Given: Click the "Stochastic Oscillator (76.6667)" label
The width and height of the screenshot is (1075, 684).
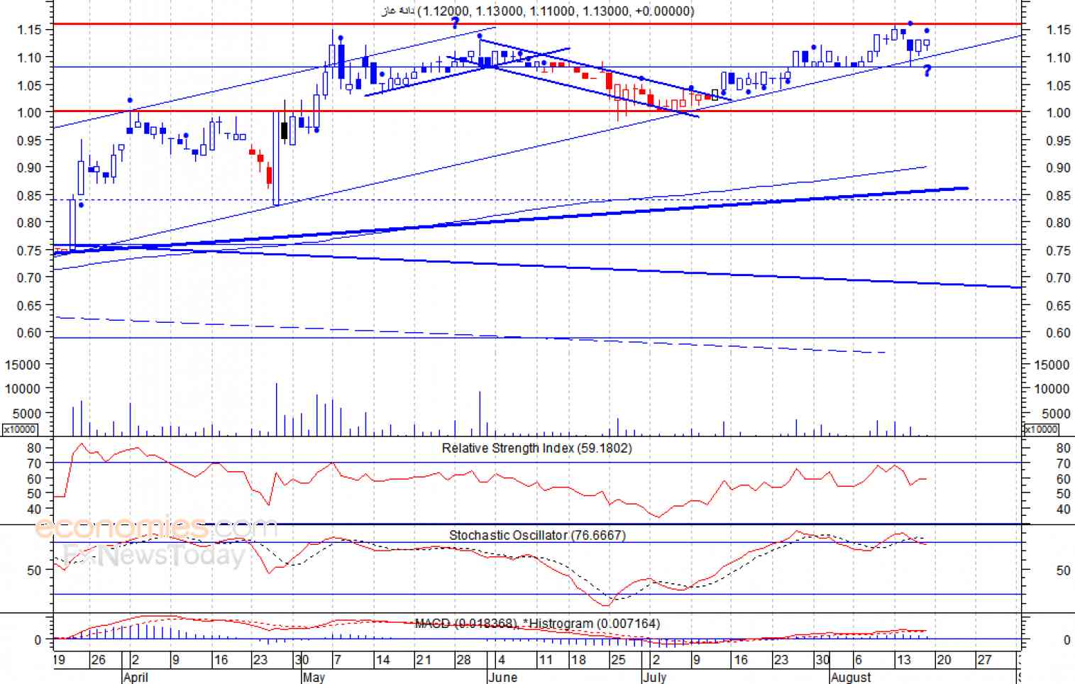Looking at the screenshot, I should click(x=537, y=535).
